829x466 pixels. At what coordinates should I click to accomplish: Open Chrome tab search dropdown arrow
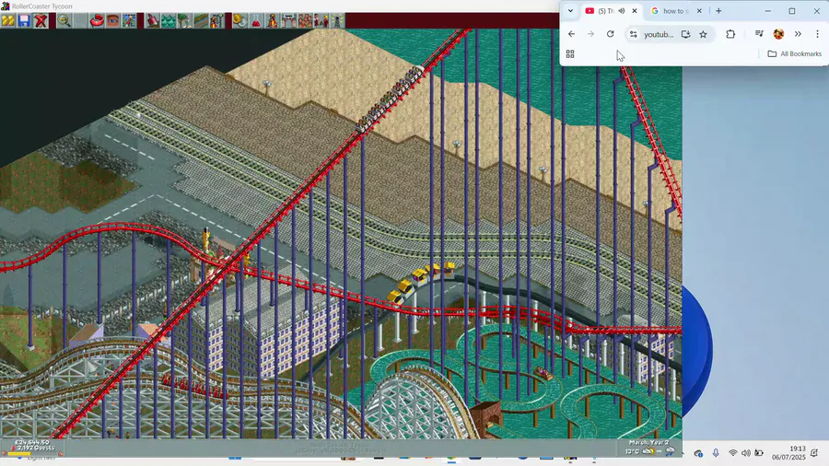point(570,10)
